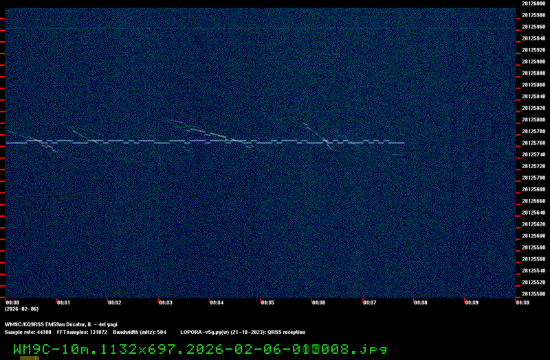This screenshot has width=550, height=360.
Task: Select the 28125640 frequency label
Action: pos(533,213)
